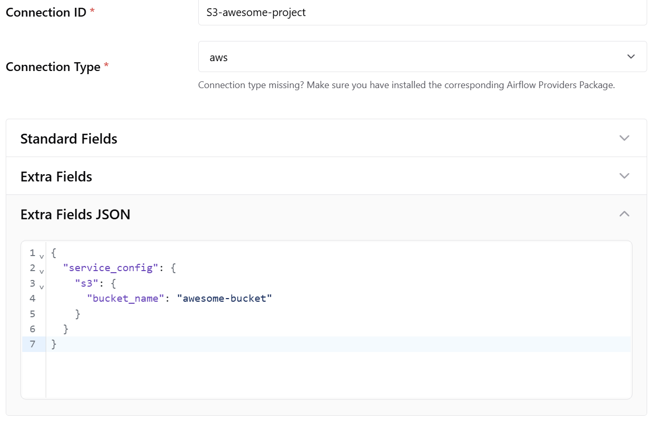Click the closing brace on line 6
This screenshot has height=423, width=656.
[x=66, y=329]
